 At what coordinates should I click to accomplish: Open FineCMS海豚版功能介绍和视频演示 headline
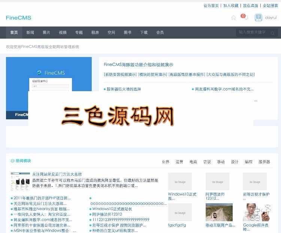tap(138, 65)
